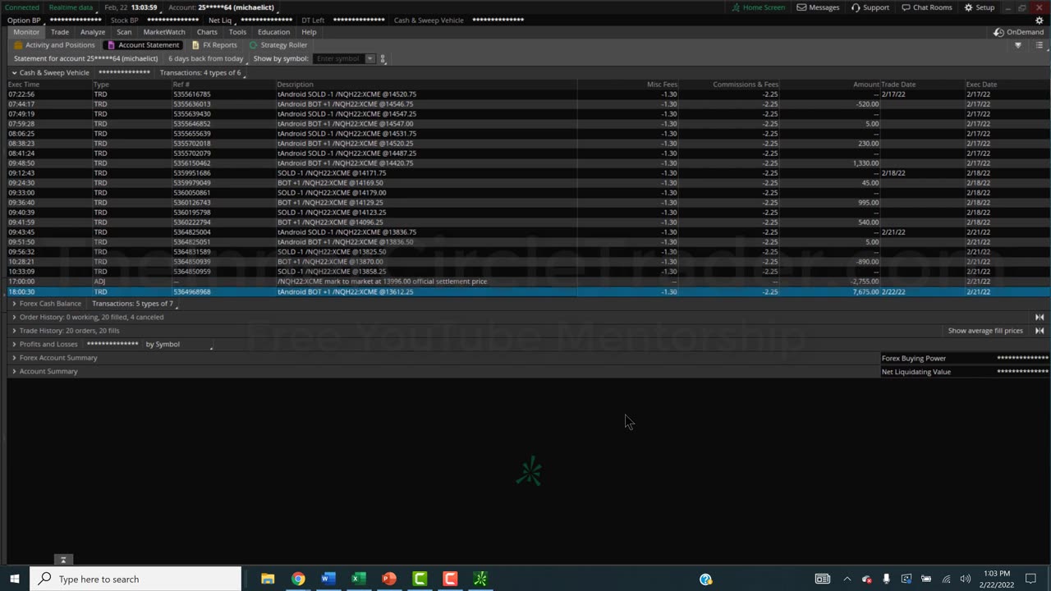Click the Option BP label
Screen dimensions: 1051x591
(24, 21)
